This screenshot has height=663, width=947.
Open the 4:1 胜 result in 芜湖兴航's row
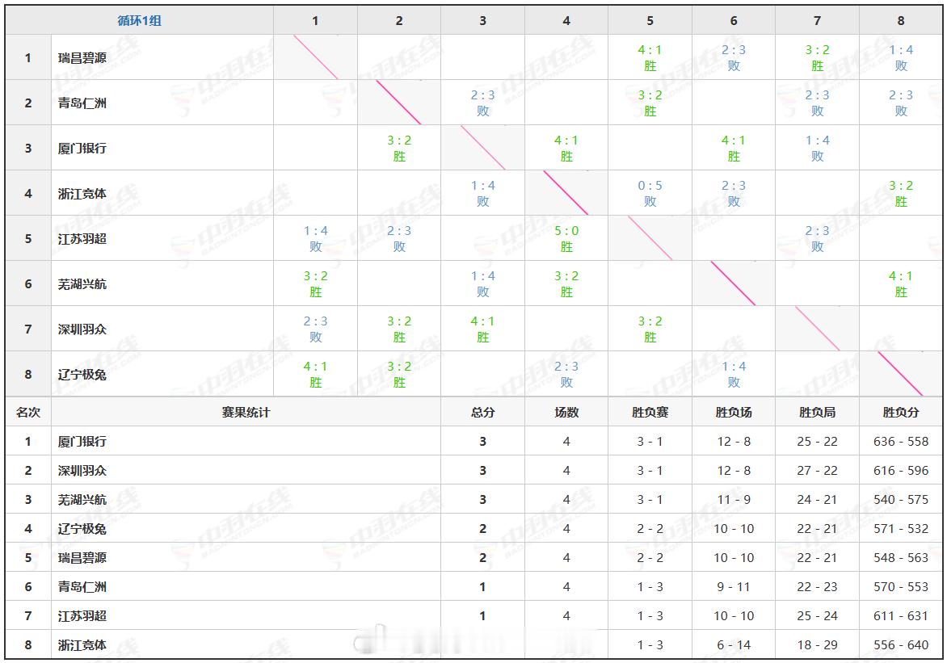900,283
